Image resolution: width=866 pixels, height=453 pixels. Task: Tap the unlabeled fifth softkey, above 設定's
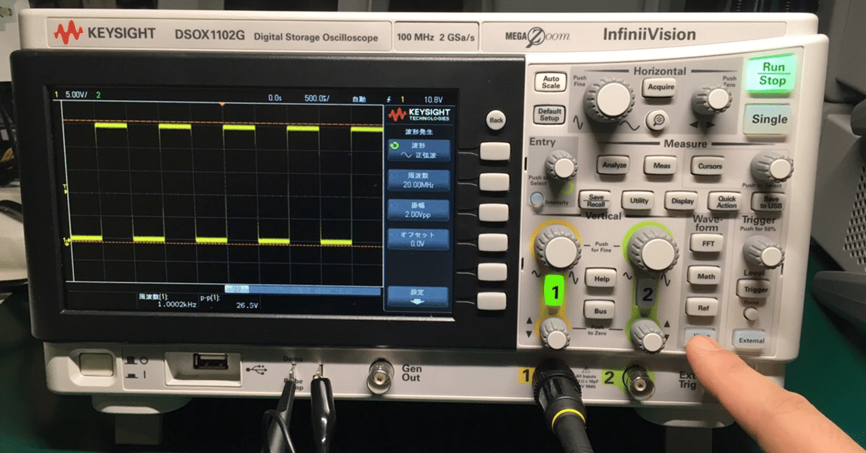pyautogui.click(x=492, y=272)
